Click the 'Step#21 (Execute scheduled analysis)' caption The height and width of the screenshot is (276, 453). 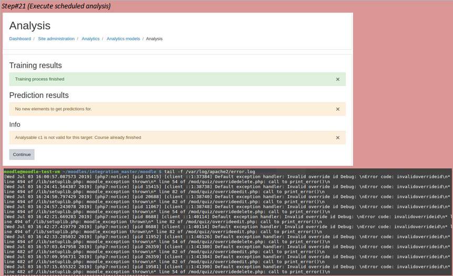(x=56, y=6)
